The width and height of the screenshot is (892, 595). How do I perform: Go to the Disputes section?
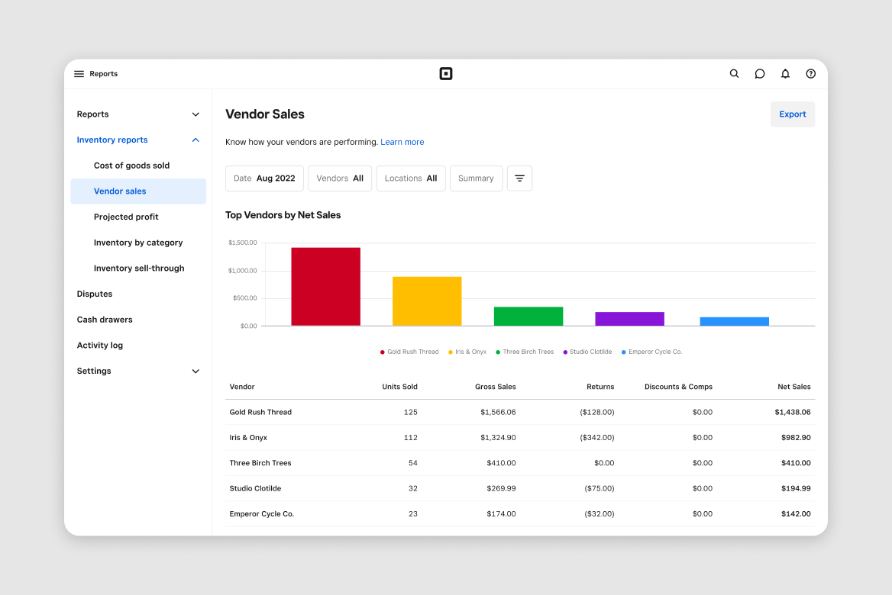(94, 293)
